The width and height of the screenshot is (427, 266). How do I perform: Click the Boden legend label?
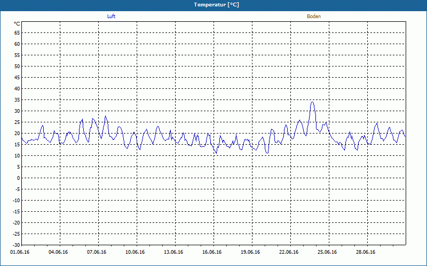314,16
